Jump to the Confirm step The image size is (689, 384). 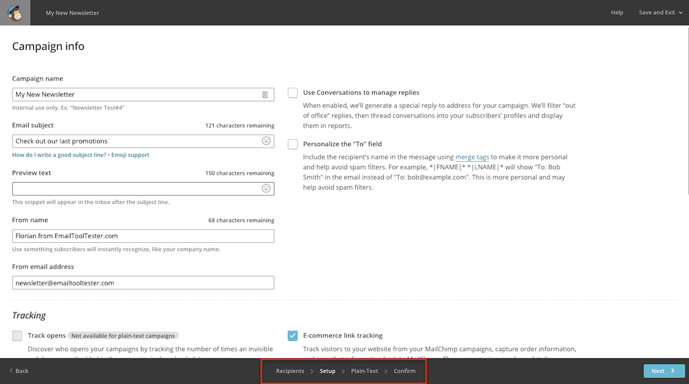coord(404,371)
